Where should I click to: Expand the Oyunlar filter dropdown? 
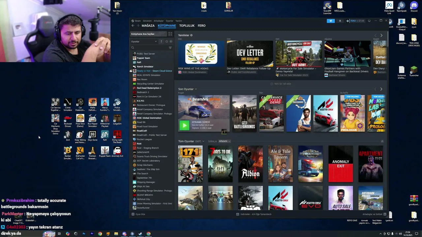pyautogui.click(x=144, y=41)
